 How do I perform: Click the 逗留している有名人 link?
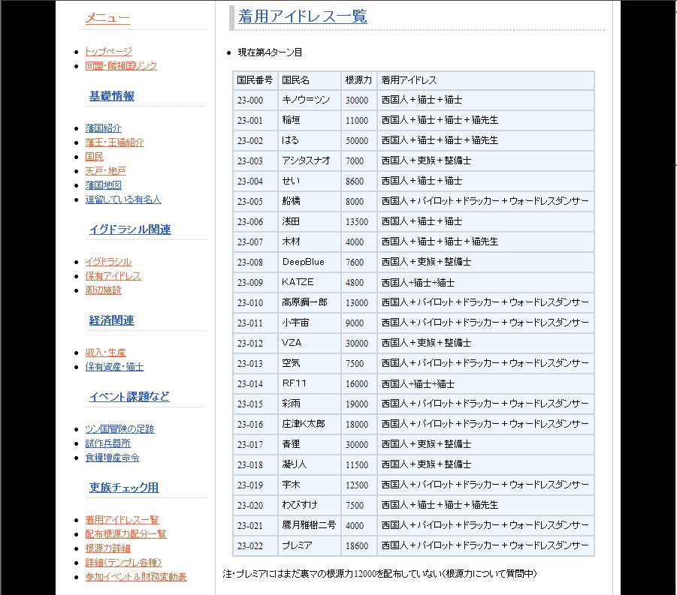click(122, 200)
